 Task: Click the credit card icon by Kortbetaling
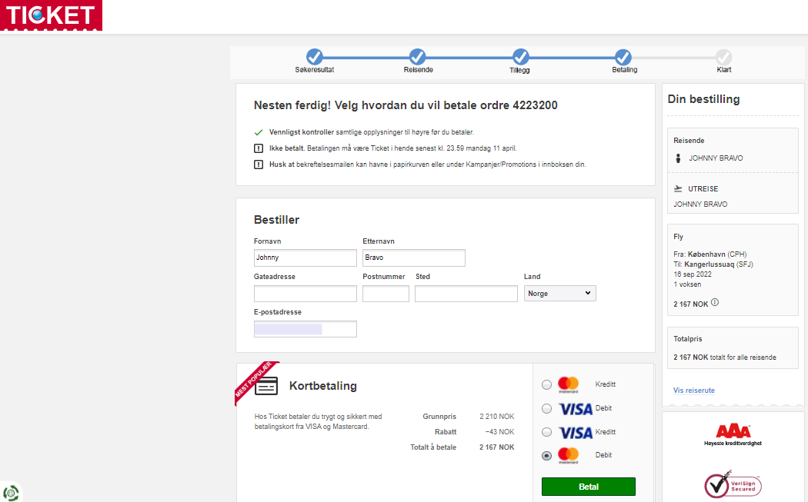pyautogui.click(x=266, y=386)
